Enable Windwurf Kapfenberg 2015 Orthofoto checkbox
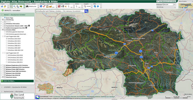Viewport: 193px width, 100px height. pos(3,65)
